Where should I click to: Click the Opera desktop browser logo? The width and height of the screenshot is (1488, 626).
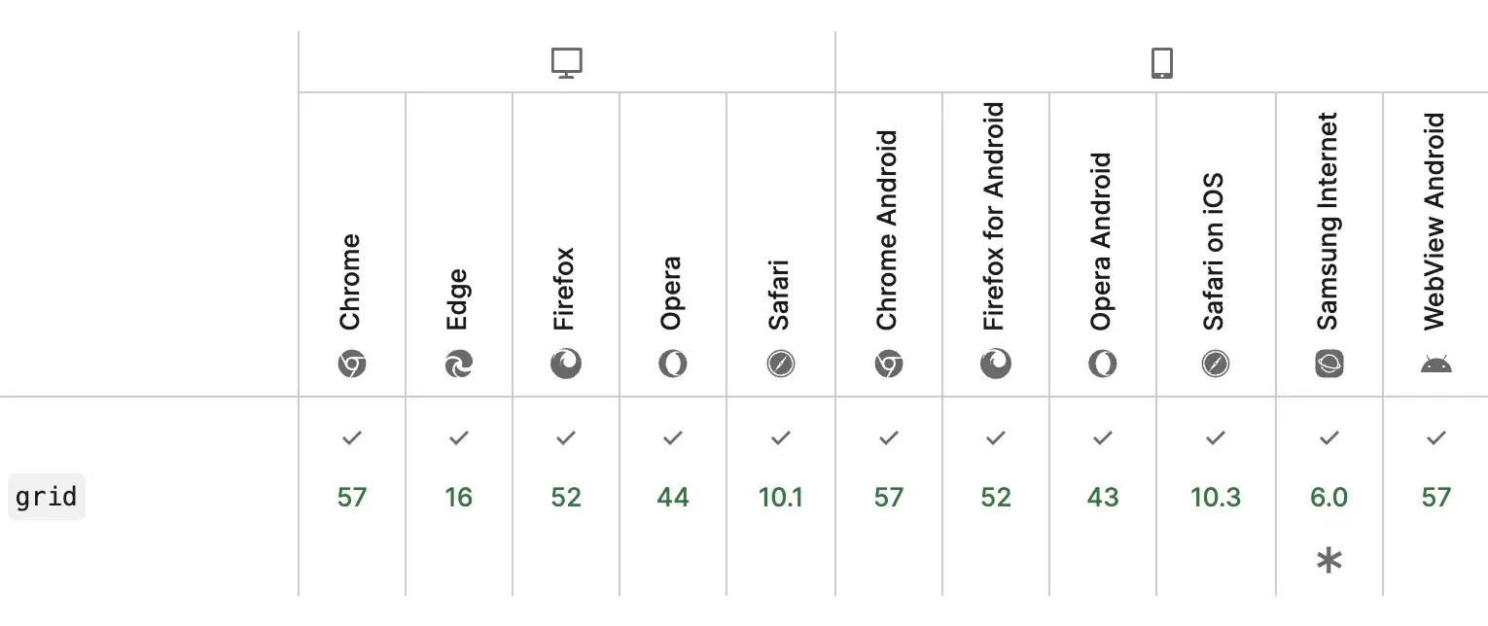pos(673,365)
